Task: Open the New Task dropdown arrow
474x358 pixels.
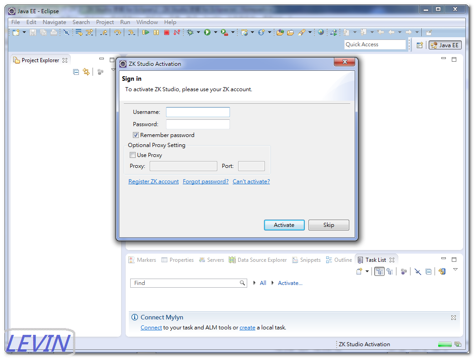Action: 367,271
